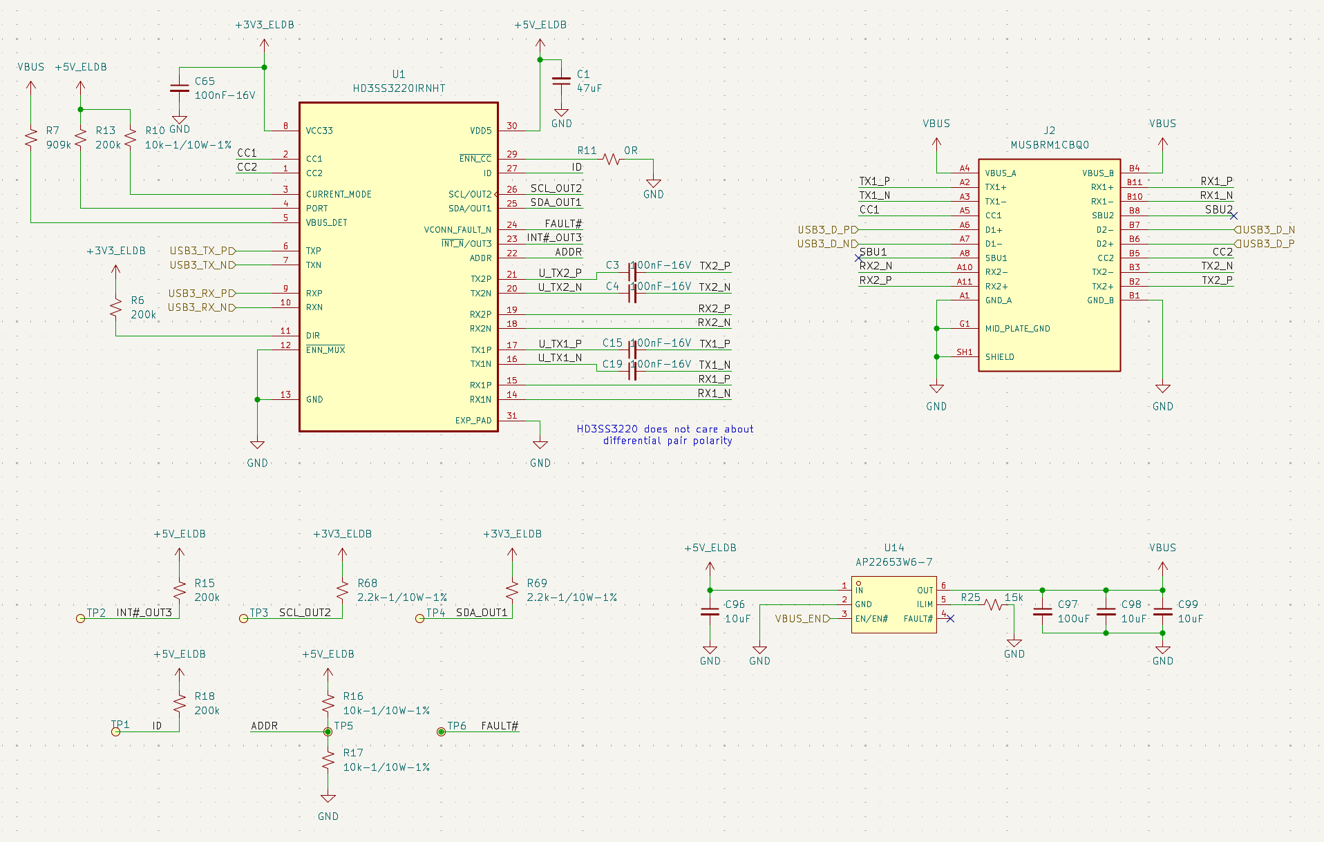Click test point TP6 on FAULT#
Viewport: 1324px width, 842px height.
(x=441, y=731)
